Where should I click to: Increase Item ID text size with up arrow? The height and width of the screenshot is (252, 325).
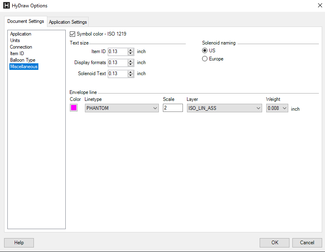tap(131, 50)
